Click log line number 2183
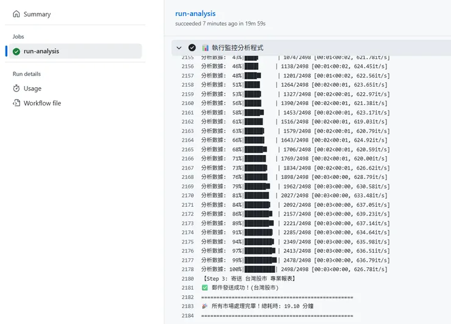This screenshot has width=451, height=324. pyautogui.click(x=188, y=306)
